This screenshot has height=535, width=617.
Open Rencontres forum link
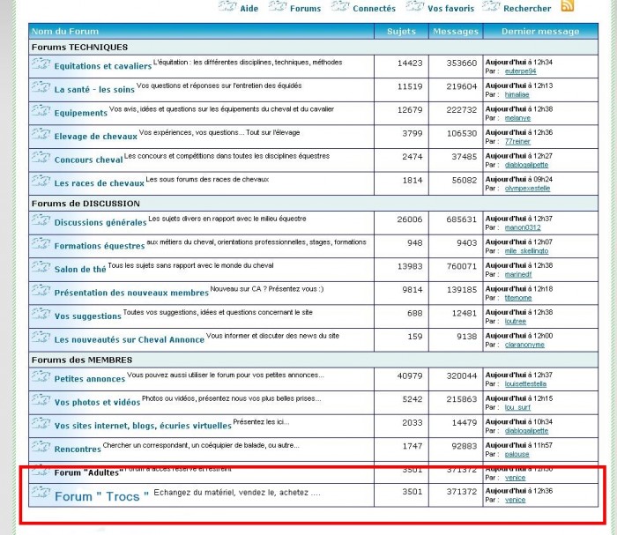[78, 449]
